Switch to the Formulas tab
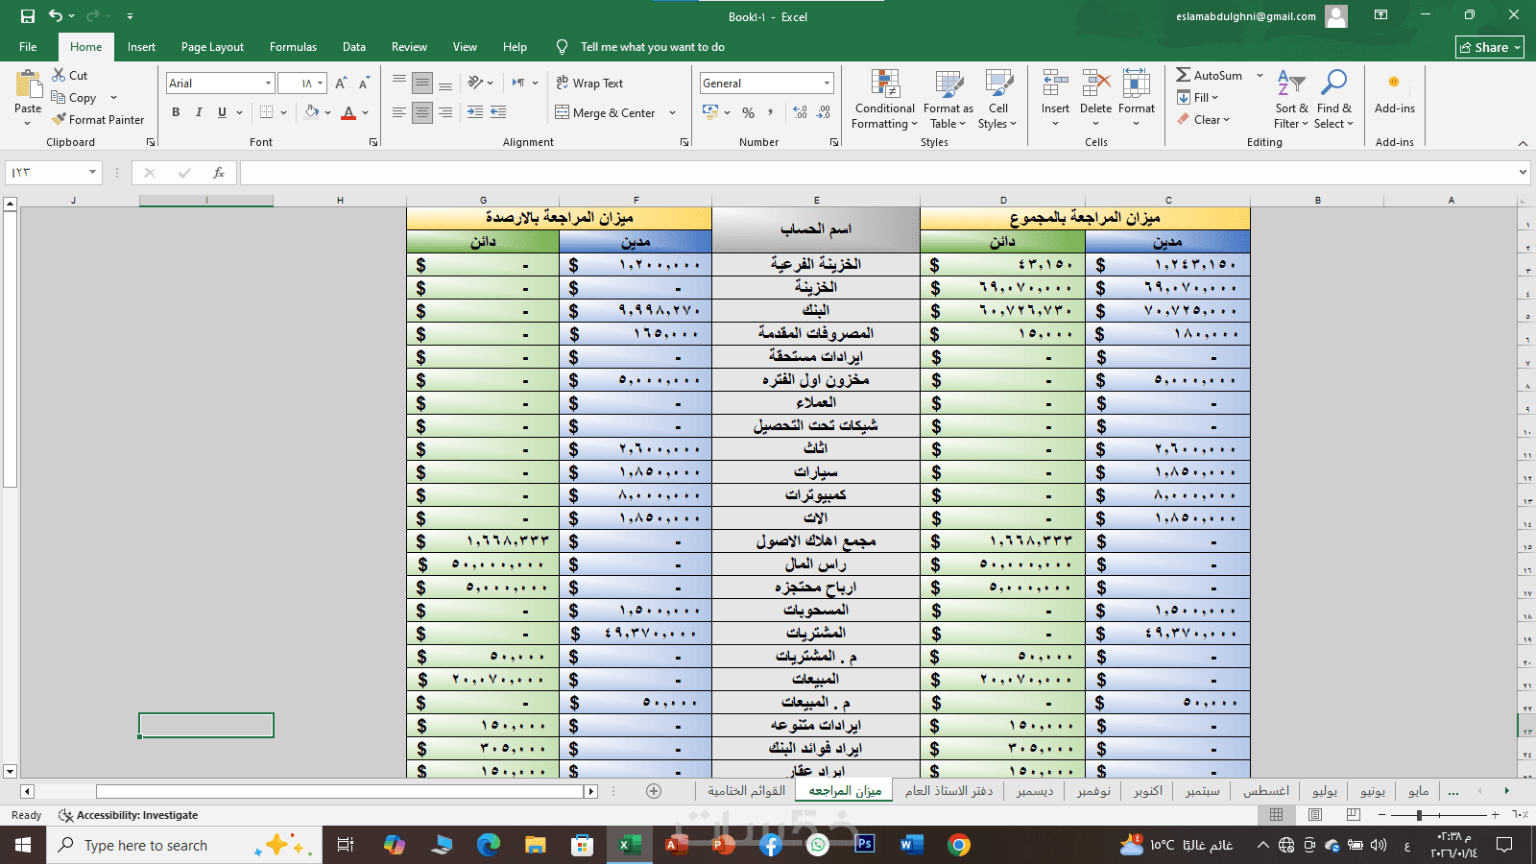The image size is (1536, 864). 293,47
